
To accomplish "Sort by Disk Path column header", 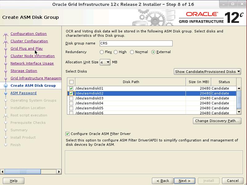I will click(131, 82).
